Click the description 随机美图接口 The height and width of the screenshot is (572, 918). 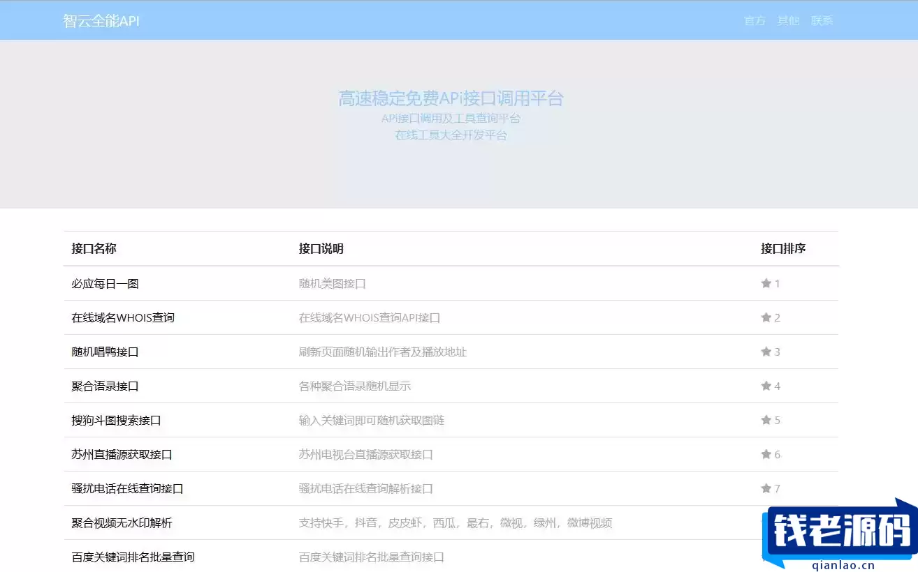coord(333,284)
